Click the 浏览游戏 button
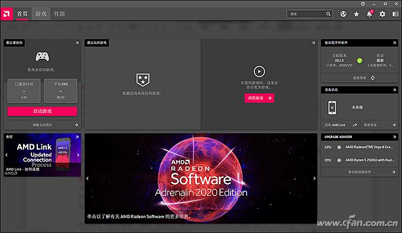This screenshot has height=233, width=402. (x=259, y=98)
